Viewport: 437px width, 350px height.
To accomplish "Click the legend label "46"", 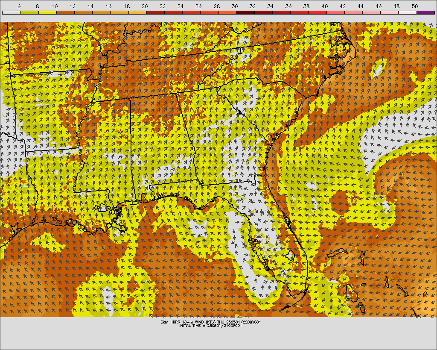I will [379, 6].
